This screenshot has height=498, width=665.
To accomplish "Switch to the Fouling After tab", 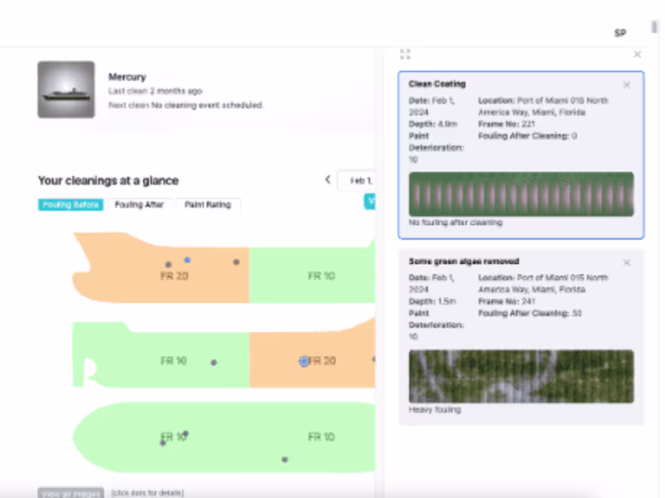I will pos(139,204).
